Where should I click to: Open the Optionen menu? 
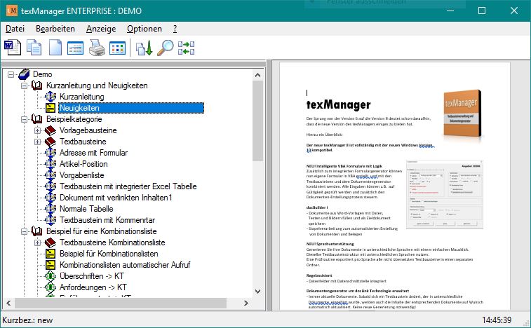(144, 29)
